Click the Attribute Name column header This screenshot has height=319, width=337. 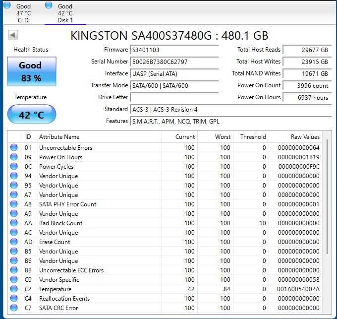(99, 137)
